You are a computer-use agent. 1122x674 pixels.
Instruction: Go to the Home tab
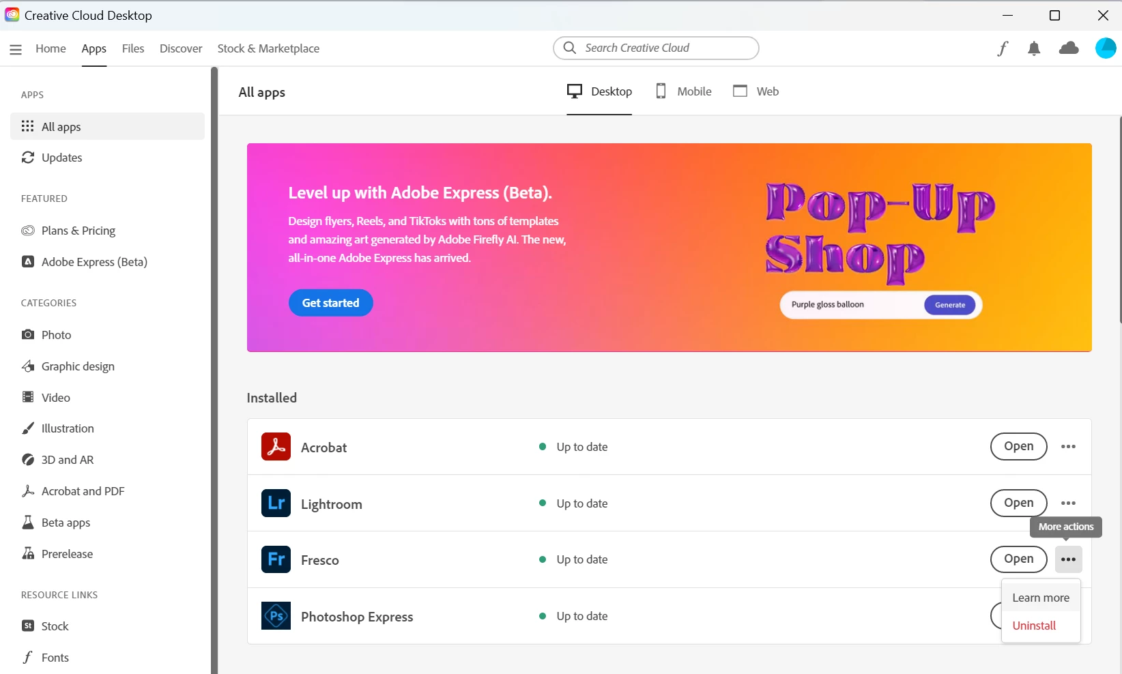click(51, 48)
